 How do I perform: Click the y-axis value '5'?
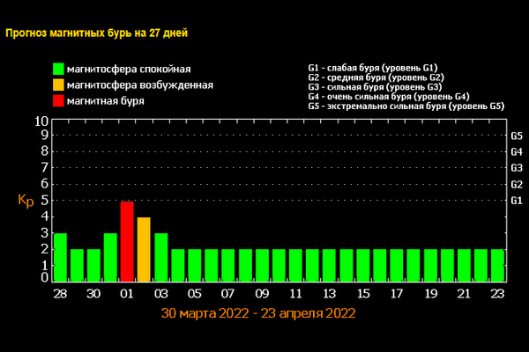45,200
